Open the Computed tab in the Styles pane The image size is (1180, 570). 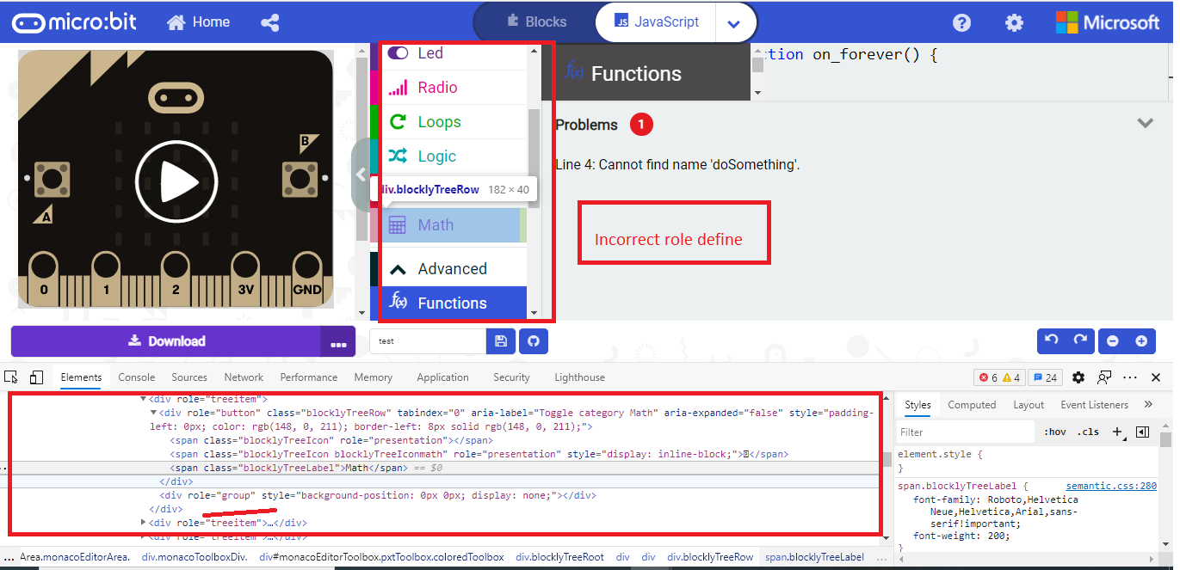point(972,404)
